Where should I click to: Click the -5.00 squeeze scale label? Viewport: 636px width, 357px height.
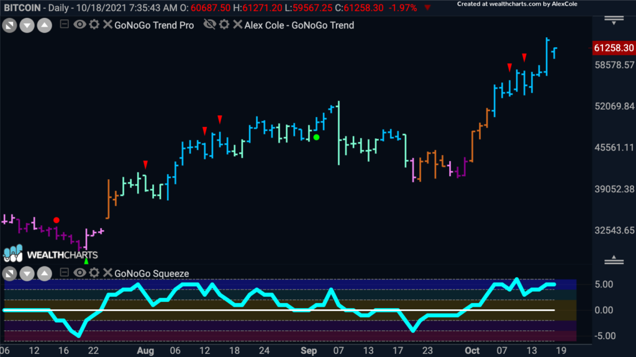[605, 336]
